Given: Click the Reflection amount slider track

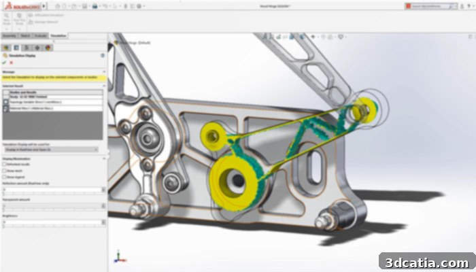Looking at the screenshot, I should click(54, 193).
